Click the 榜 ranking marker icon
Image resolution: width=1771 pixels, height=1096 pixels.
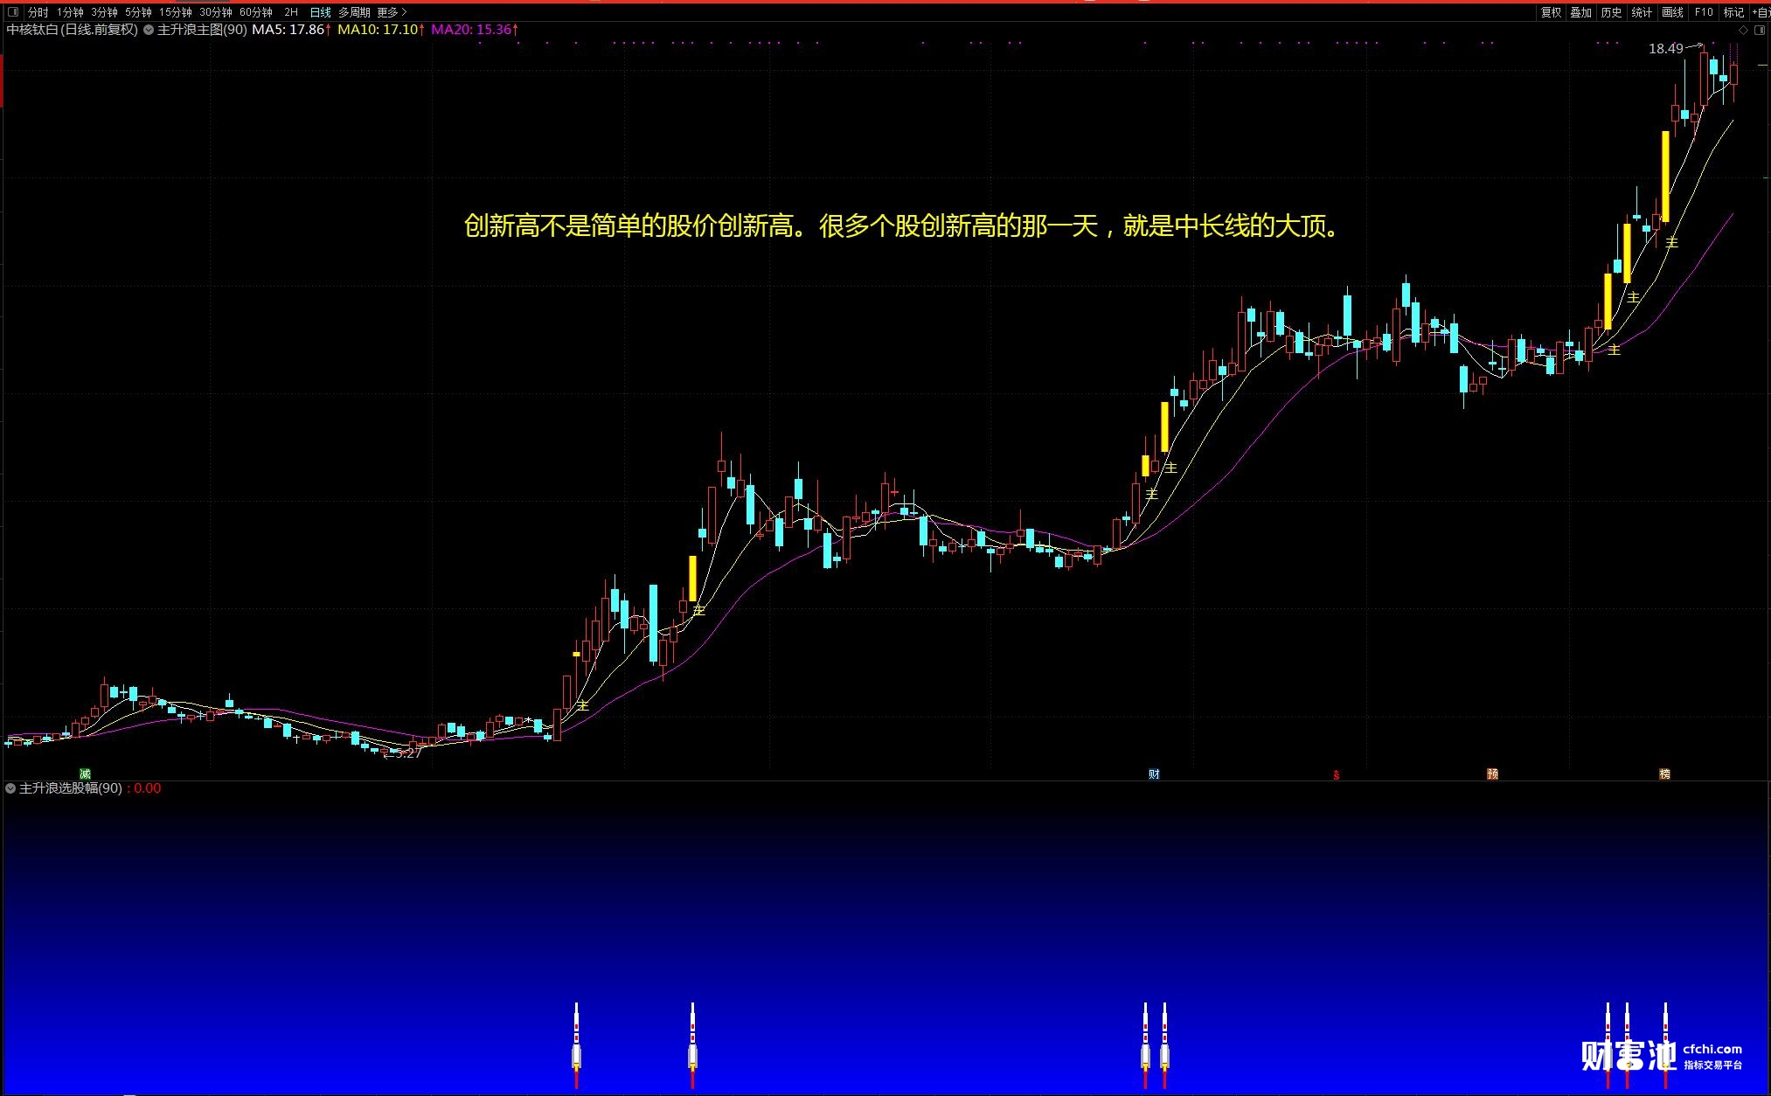pos(1664,774)
